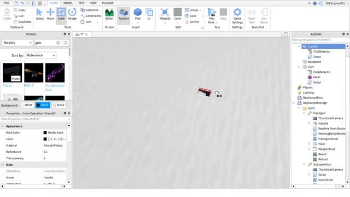The width and height of the screenshot is (350, 197).
Task: Switch to the HOME ribbon tab
Action: point(54,3)
